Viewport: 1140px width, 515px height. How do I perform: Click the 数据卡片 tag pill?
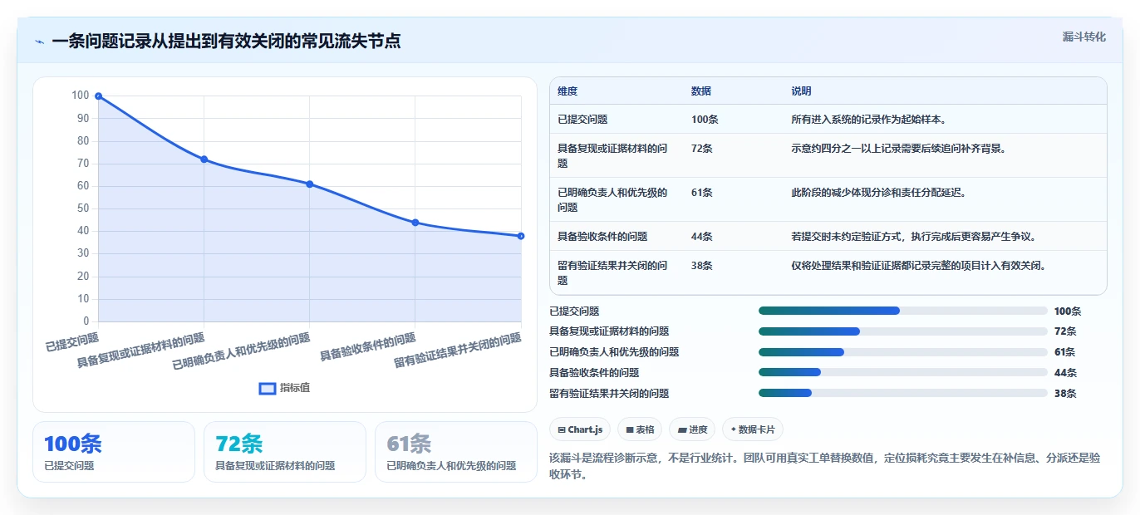point(753,429)
